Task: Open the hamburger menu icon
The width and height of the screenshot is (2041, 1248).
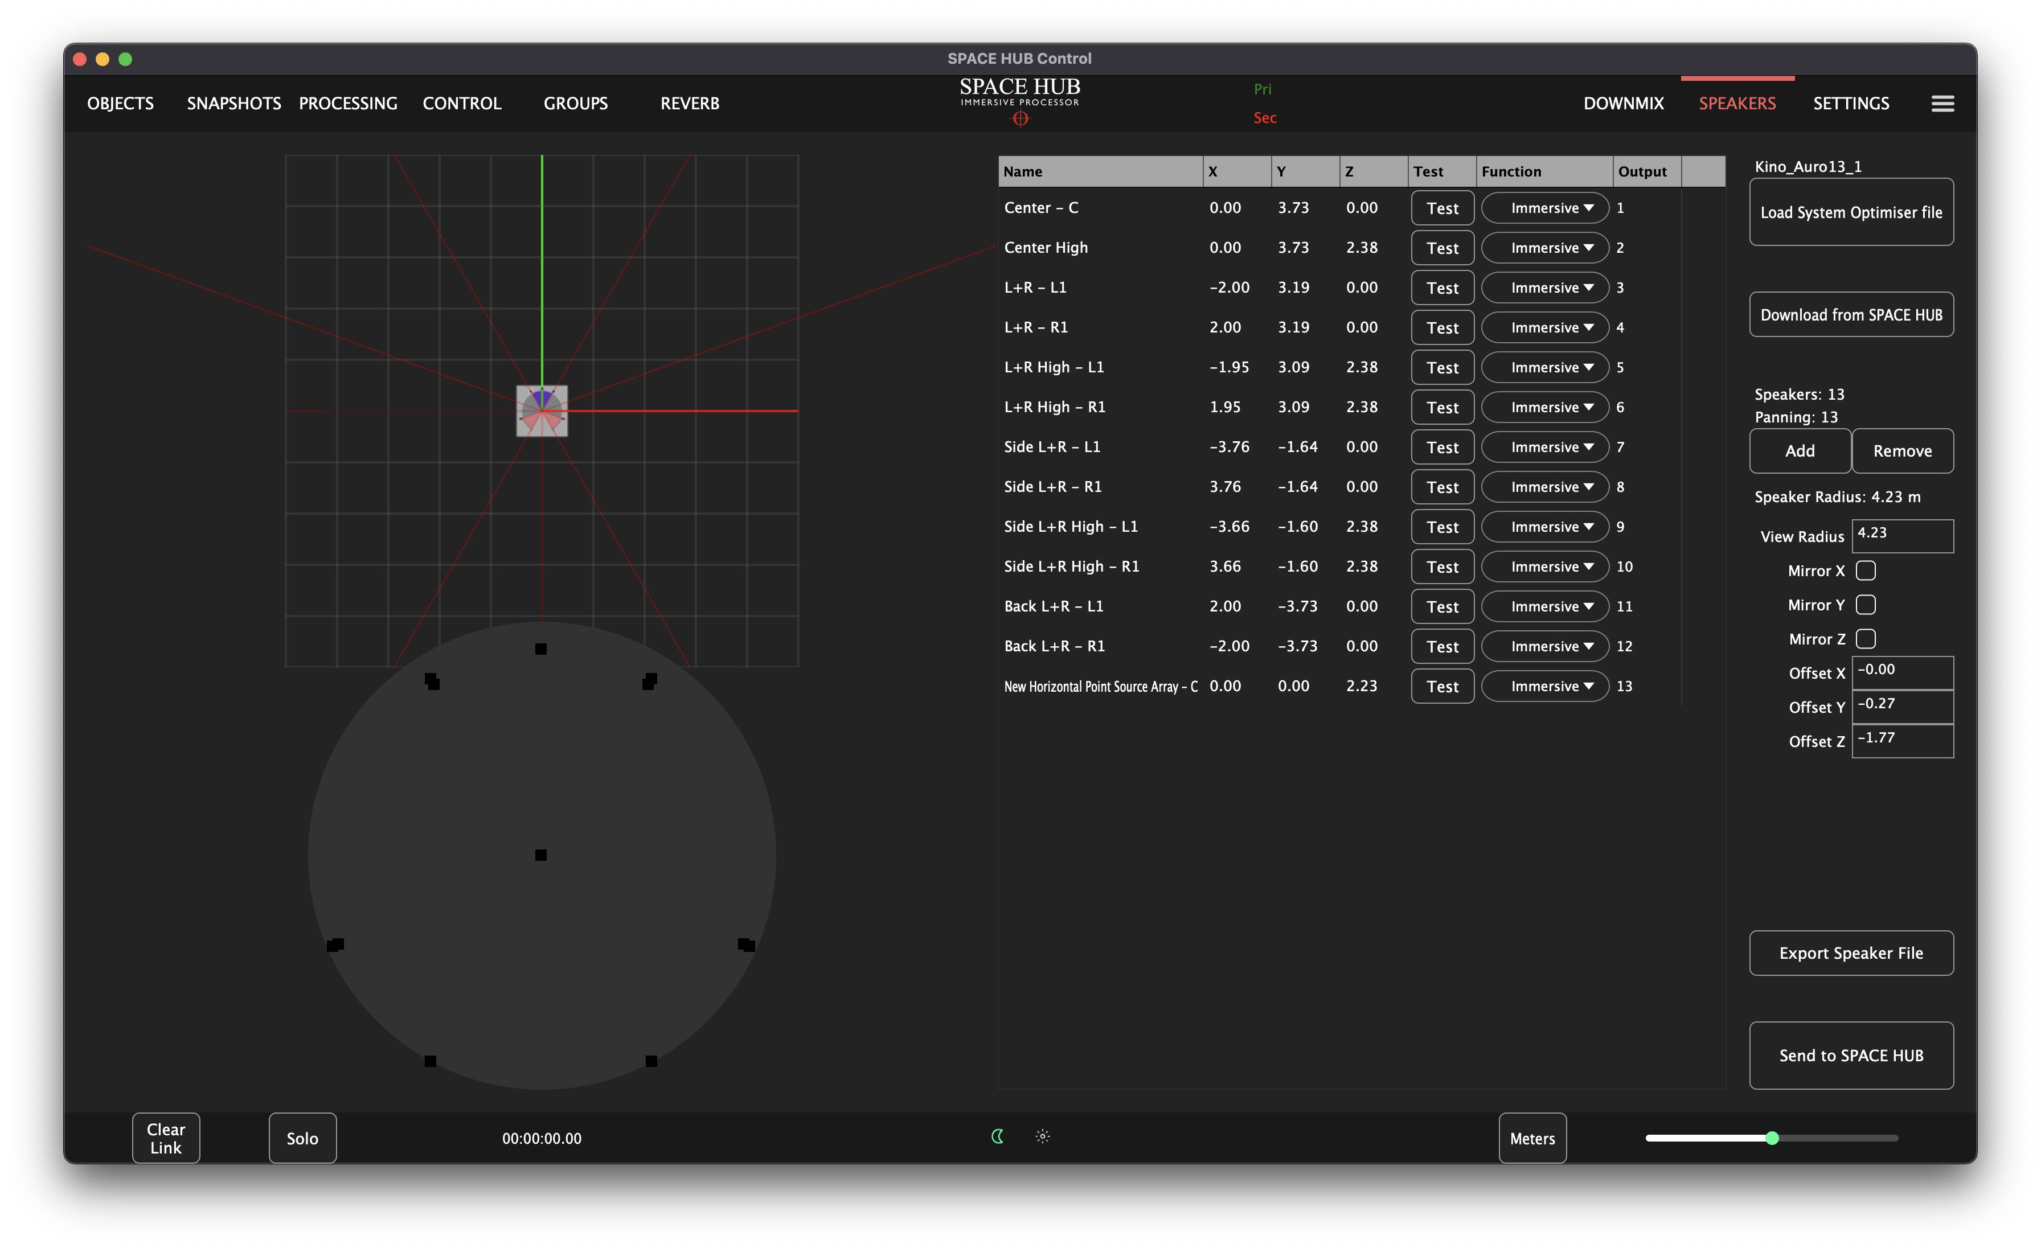Action: coord(1942,104)
